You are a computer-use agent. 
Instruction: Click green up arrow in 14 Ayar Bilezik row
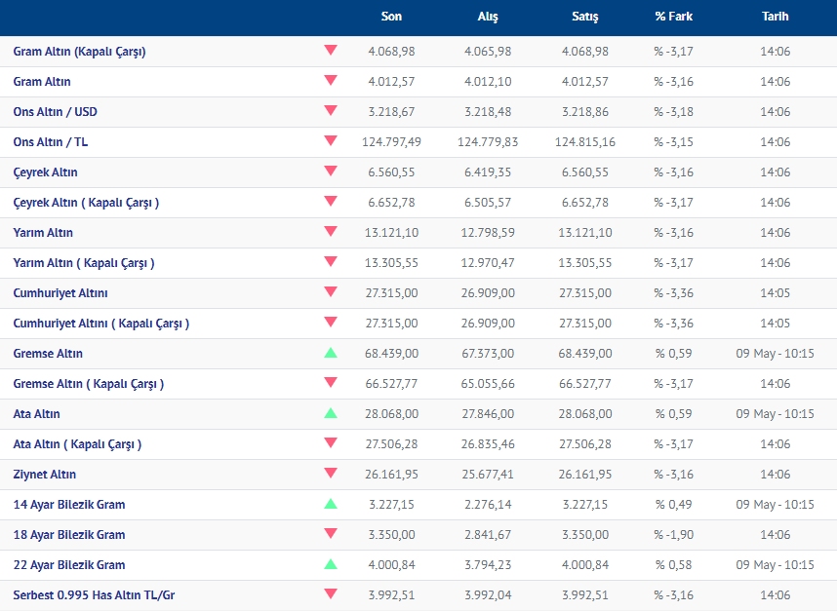click(x=331, y=503)
